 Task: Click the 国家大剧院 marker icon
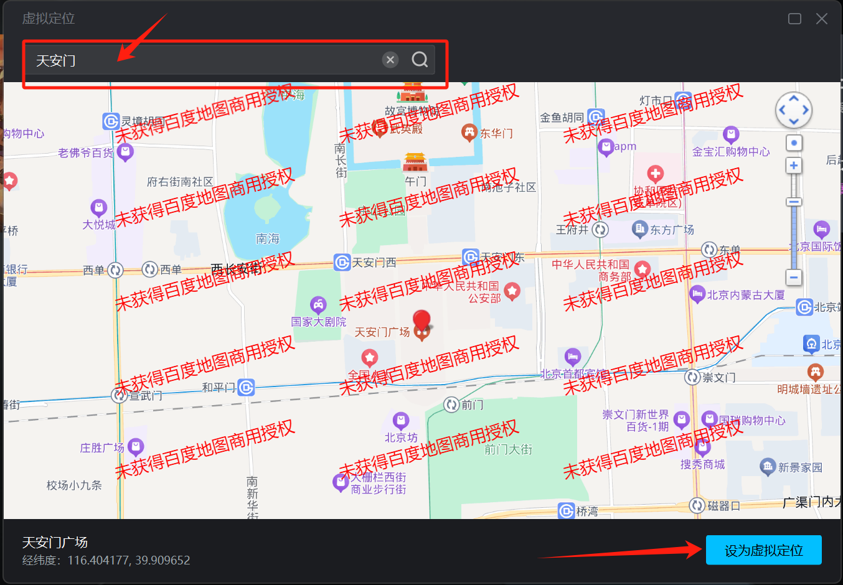click(318, 305)
